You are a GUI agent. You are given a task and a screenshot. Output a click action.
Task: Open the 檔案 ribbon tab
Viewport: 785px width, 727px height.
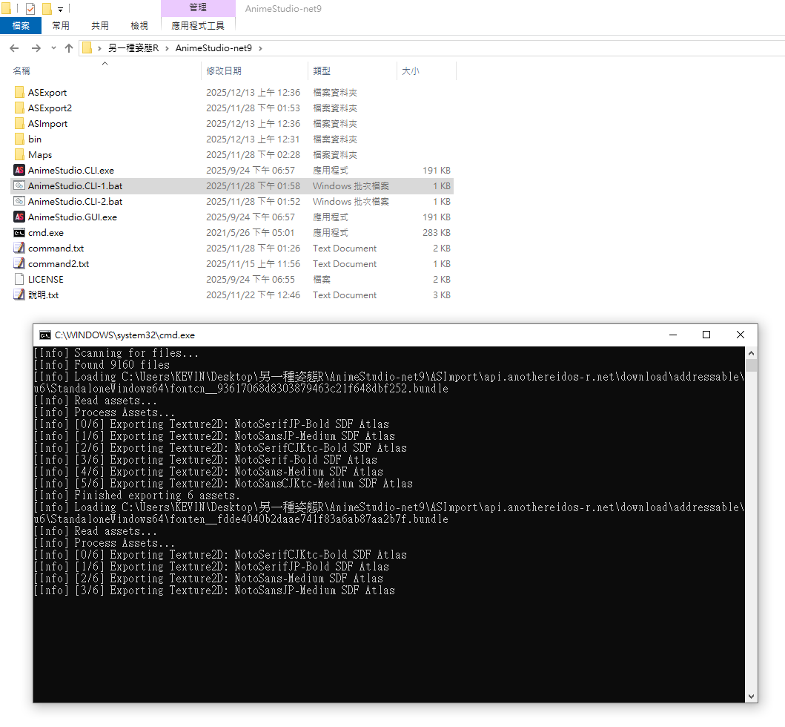pyautogui.click(x=21, y=26)
